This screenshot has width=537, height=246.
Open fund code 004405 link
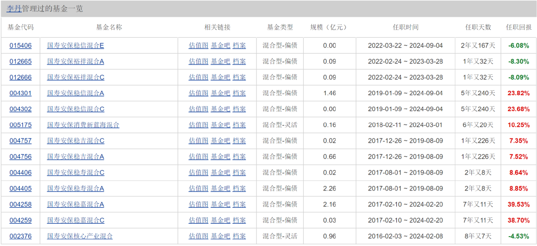20,188
